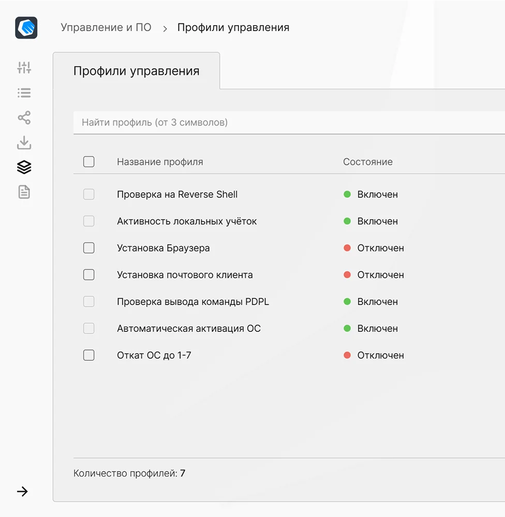Open profile Откат ОС до 1-7

point(154,355)
